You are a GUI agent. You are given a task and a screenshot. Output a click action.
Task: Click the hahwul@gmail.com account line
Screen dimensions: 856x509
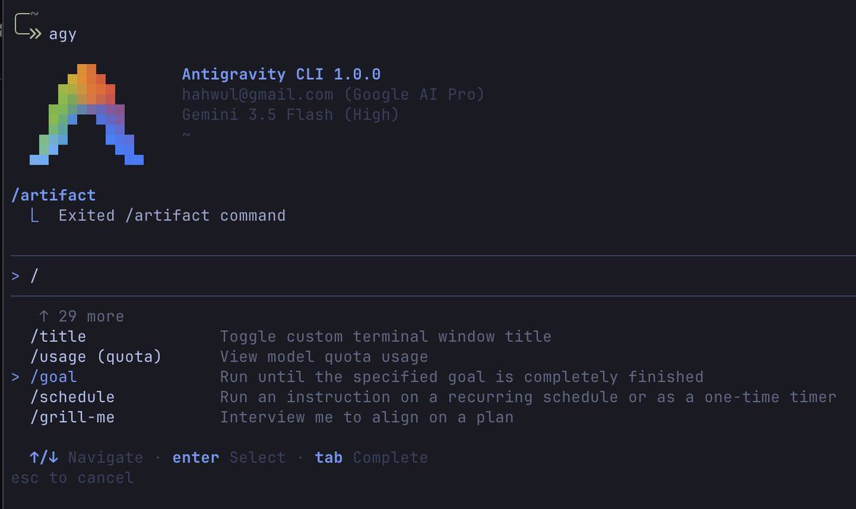click(x=333, y=94)
